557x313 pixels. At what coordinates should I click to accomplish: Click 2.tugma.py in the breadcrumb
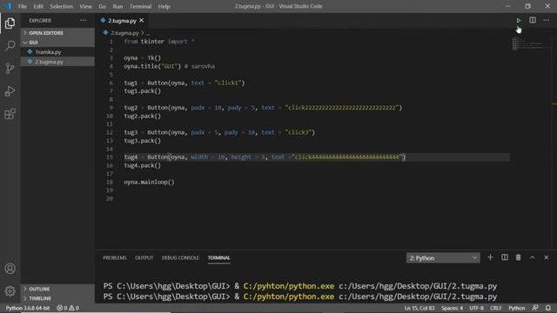click(124, 33)
